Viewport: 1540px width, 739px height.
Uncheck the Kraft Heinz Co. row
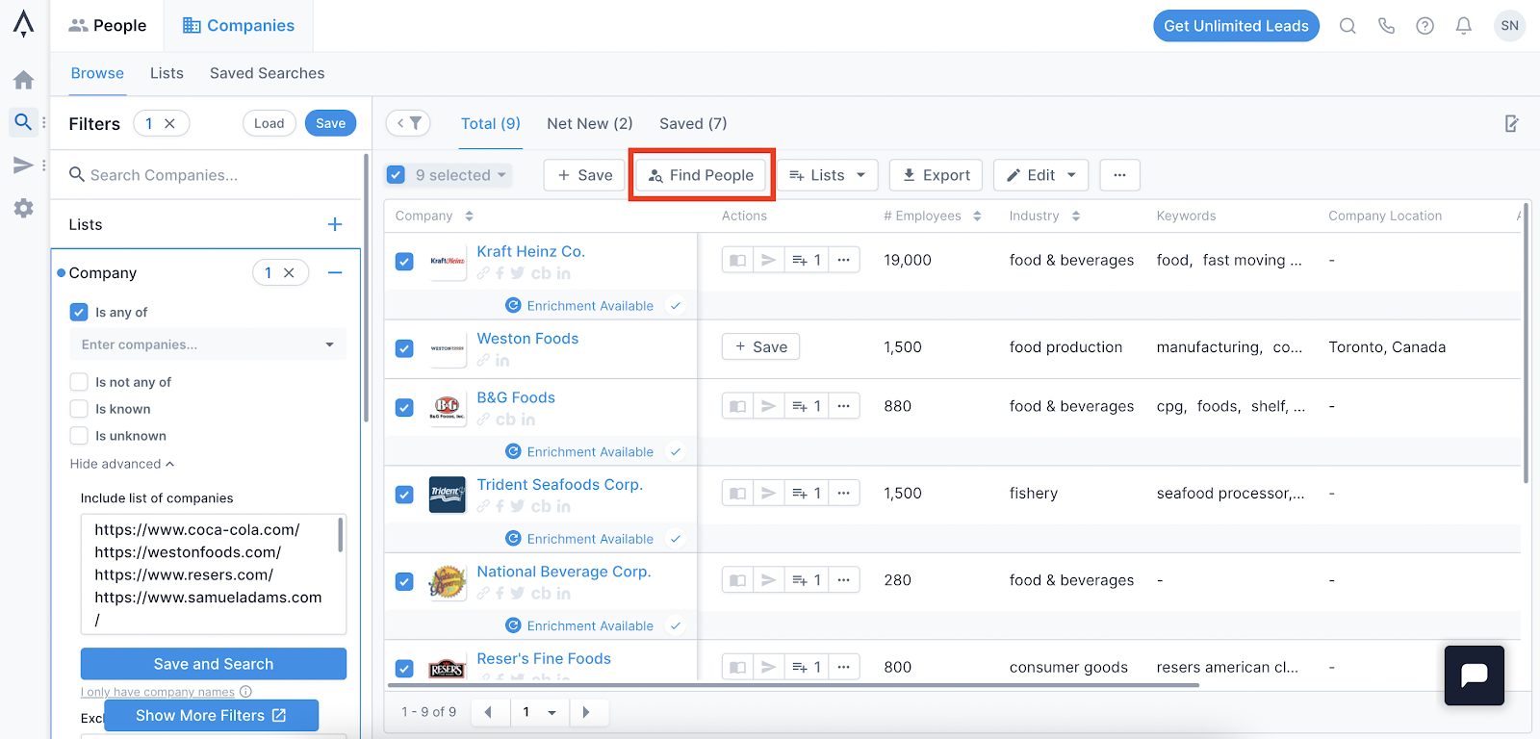pyautogui.click(x=404, y=261)
